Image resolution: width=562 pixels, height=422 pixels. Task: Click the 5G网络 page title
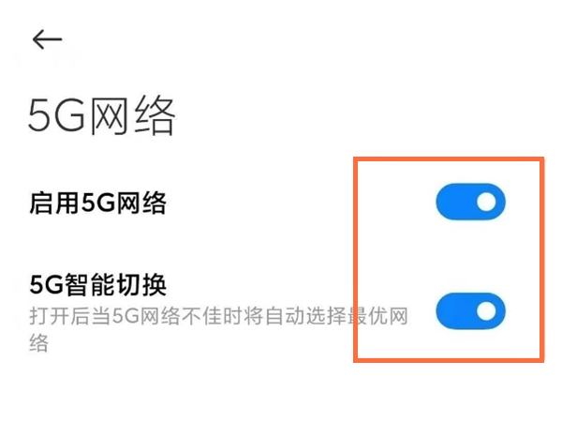point(102,115)
